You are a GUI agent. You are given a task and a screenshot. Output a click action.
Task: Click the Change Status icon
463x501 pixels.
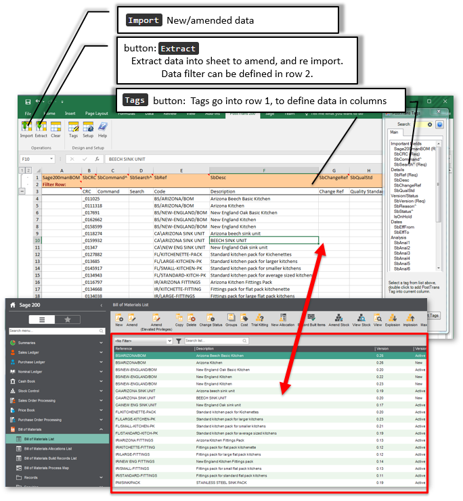pos(211,318)
